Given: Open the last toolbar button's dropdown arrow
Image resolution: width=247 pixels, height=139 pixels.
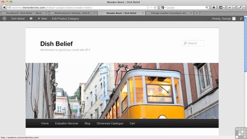Looking at the screenshot, I should pos(244,7).
